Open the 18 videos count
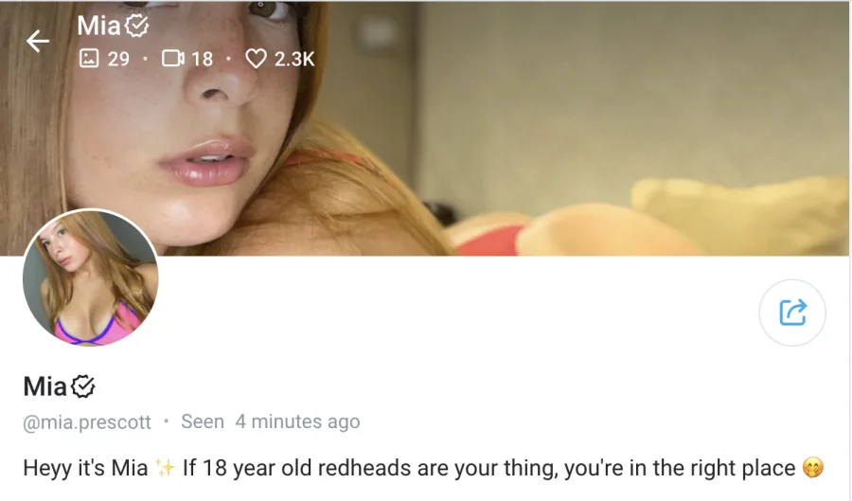852x501 pixels. tap(203, 59)
